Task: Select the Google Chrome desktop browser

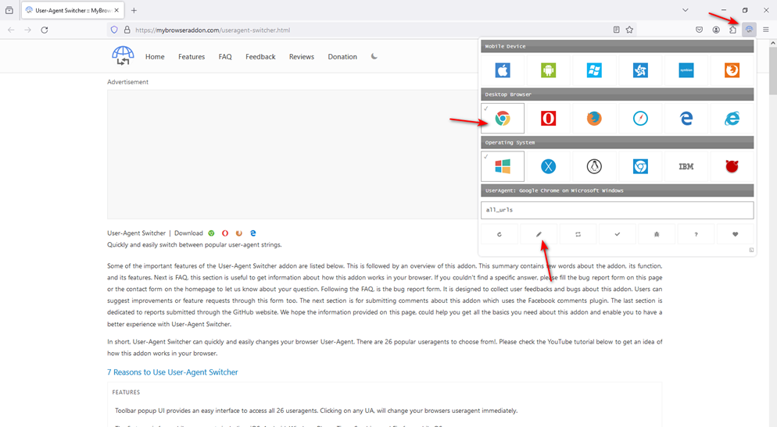Action: point(503,118)
